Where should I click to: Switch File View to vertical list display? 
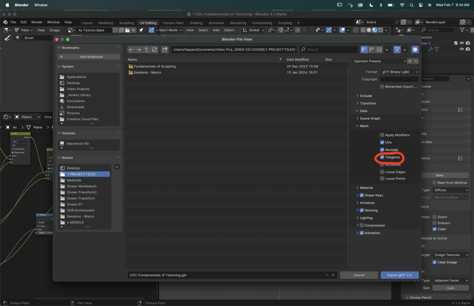coord(364,50)
